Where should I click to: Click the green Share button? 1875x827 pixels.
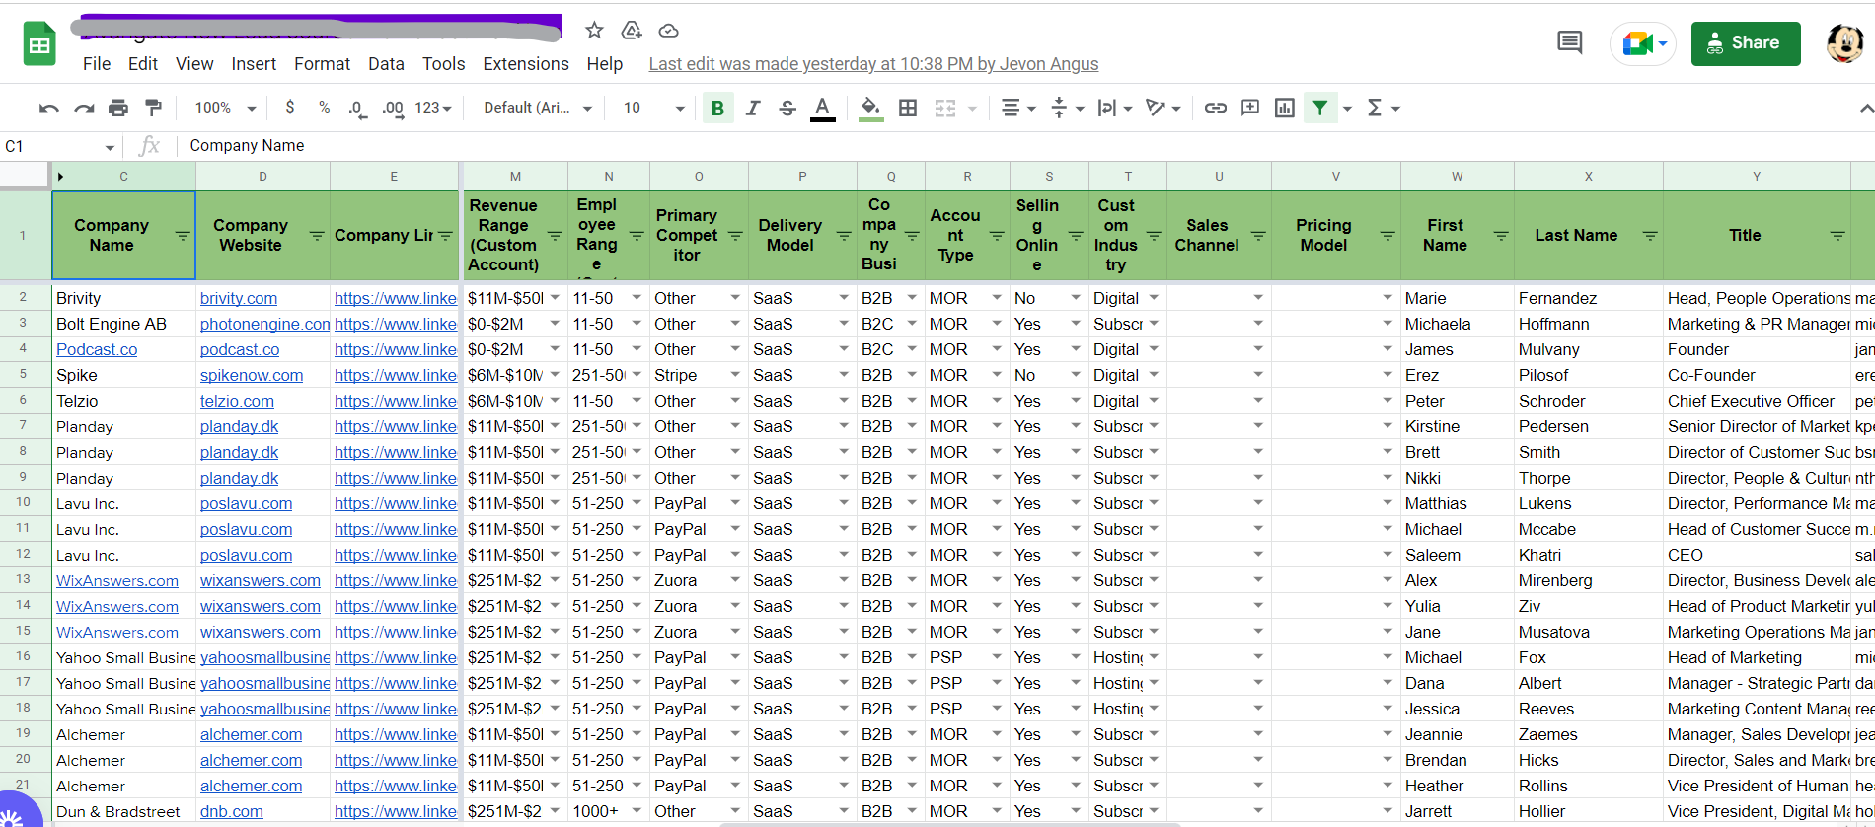1745,43
